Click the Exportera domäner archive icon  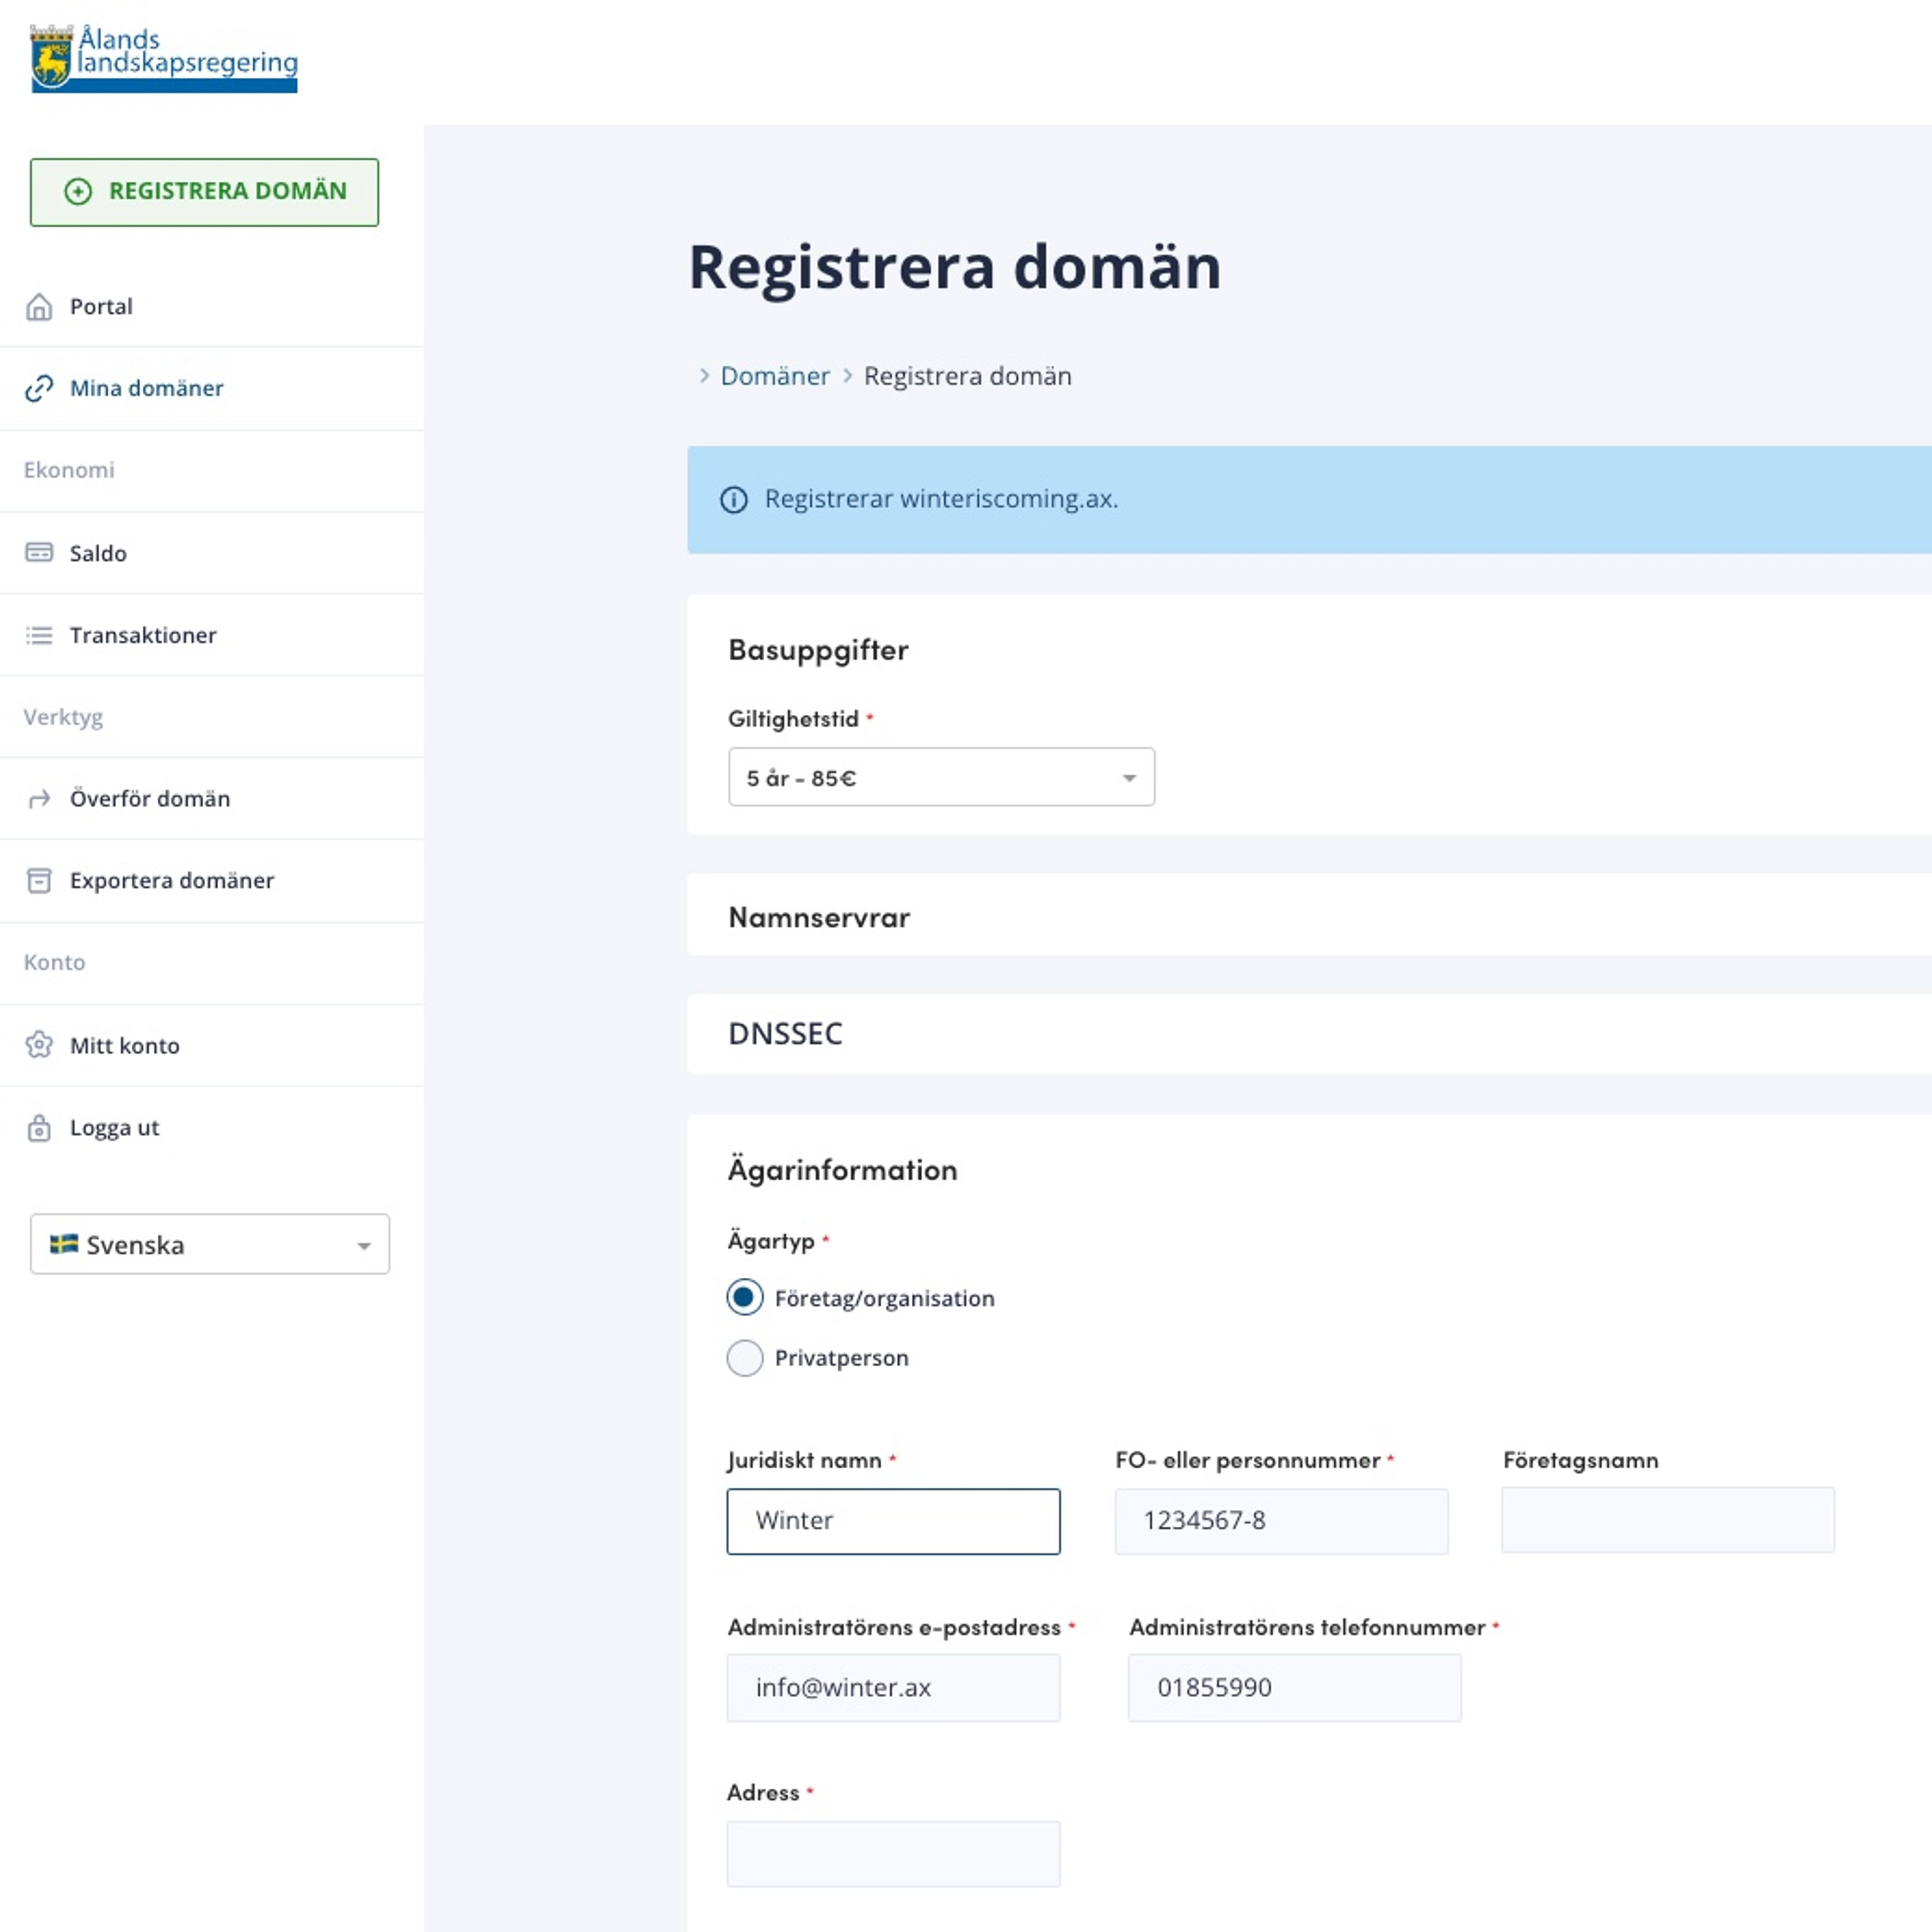click(39, 881)
